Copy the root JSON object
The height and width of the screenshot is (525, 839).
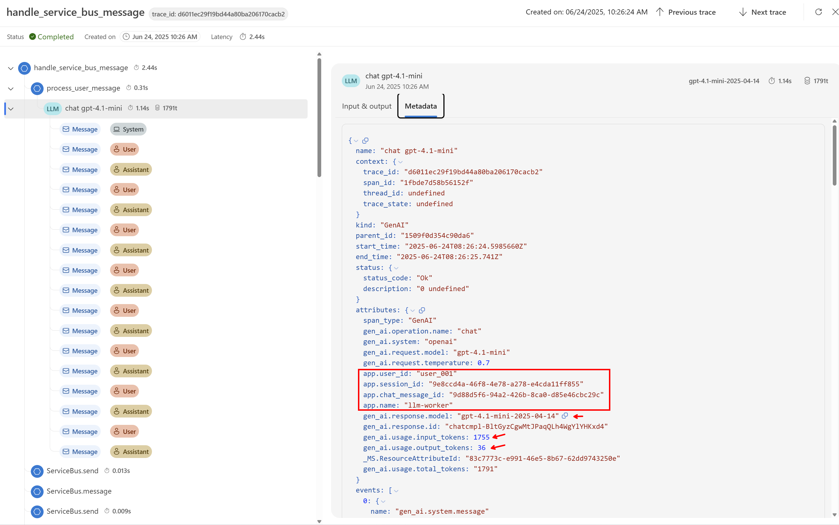point(365,141)
